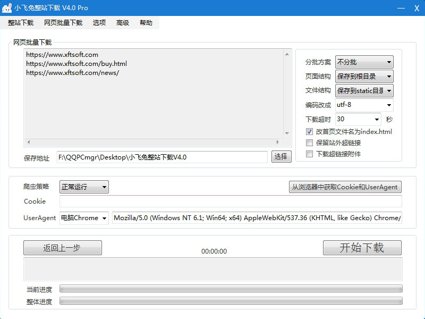The width and height of the screenshot is (425, 319).
Task: Open the 整站下载 menu
Action: (21, 23)
